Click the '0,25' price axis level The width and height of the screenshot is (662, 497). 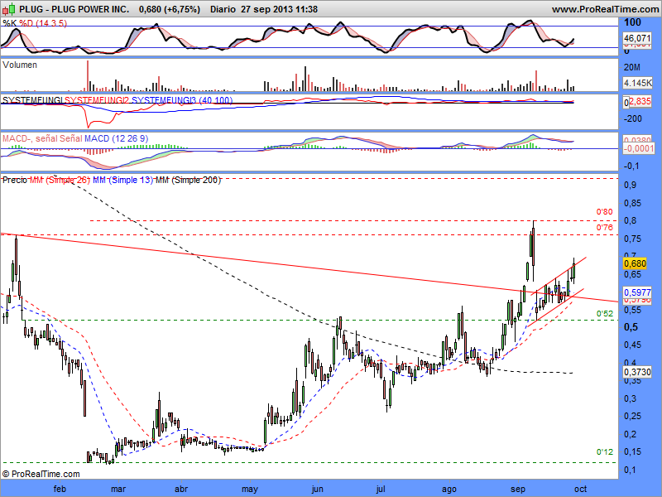point(633,416)
